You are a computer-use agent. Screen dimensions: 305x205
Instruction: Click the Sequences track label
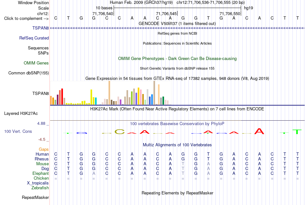point(38,48)
